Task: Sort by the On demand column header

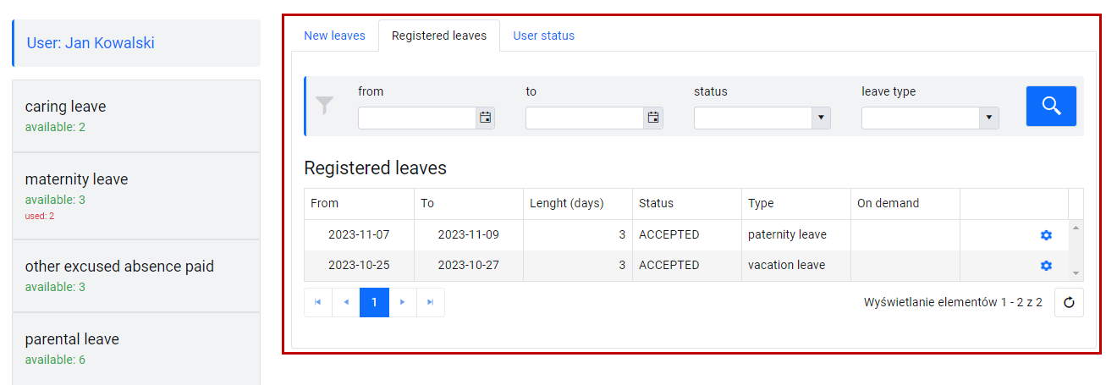Action: tap(905, 204)
